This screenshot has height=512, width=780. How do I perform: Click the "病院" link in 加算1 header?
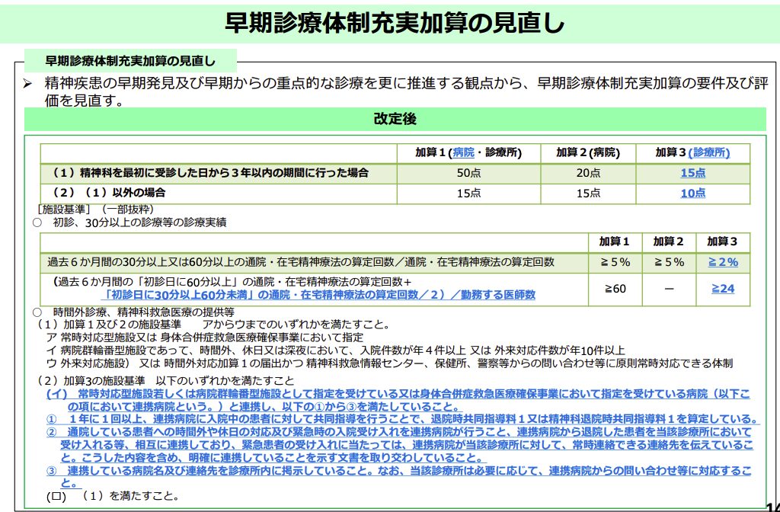point(463,152)
